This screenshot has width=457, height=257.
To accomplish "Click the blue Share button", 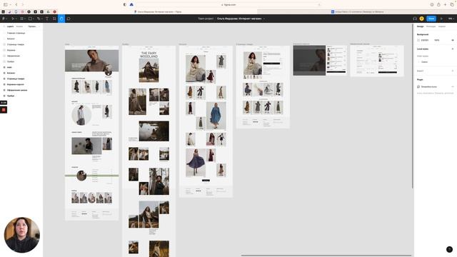I will click(431, 19).
